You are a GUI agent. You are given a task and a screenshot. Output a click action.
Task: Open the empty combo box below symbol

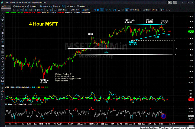click(6, 10)
